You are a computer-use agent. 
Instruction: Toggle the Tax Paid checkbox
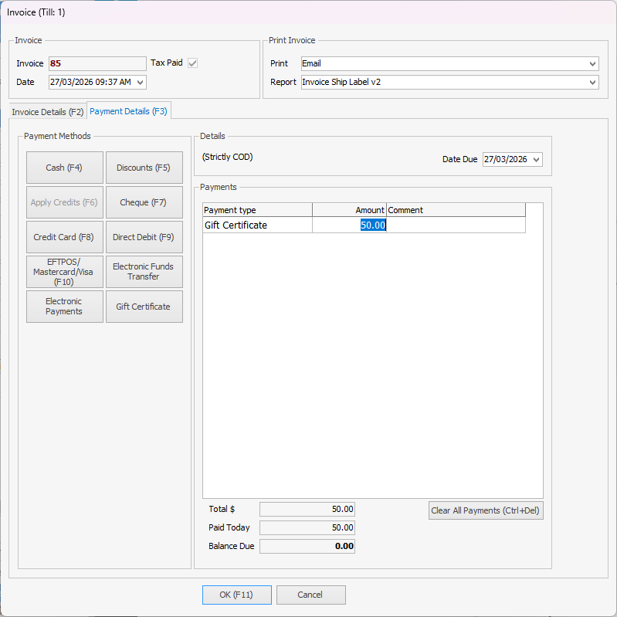[193, 63]
